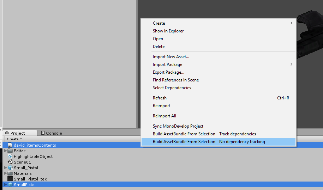The width and height of the screenshot is (323, 190).
Task: Select the david_itemsContents asset name
Action: (x=35, y=145)
